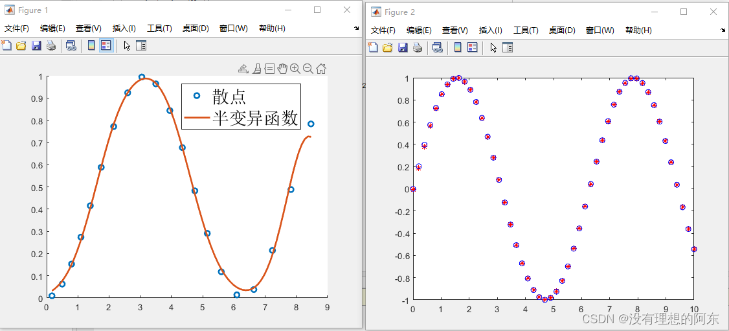Viewport: 729px width, 331px height.
Task: Restore view with home icon on Figure 1 axes
Action: tap(320, 69)
